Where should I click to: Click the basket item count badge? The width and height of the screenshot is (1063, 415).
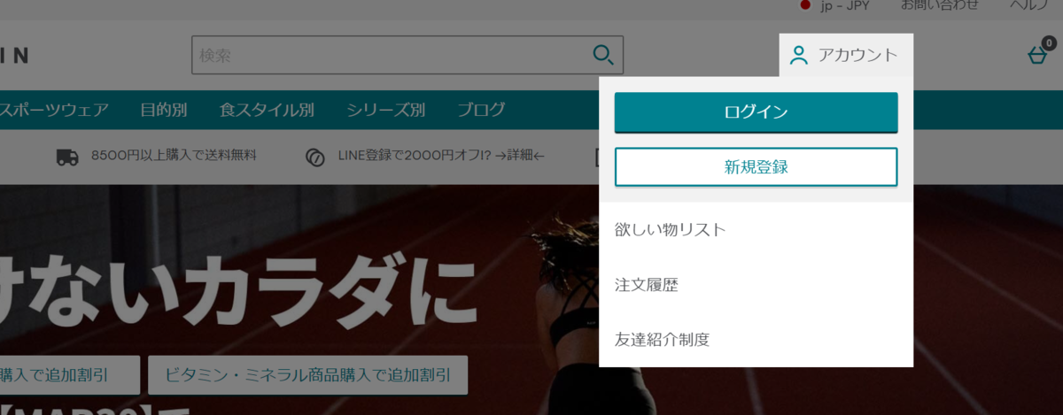(x=1048, y=42)
